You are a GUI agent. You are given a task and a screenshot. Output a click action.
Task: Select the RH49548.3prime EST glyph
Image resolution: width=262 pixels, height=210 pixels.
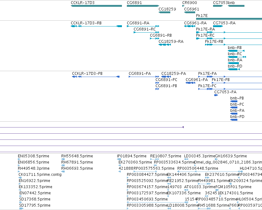[19, 172]
